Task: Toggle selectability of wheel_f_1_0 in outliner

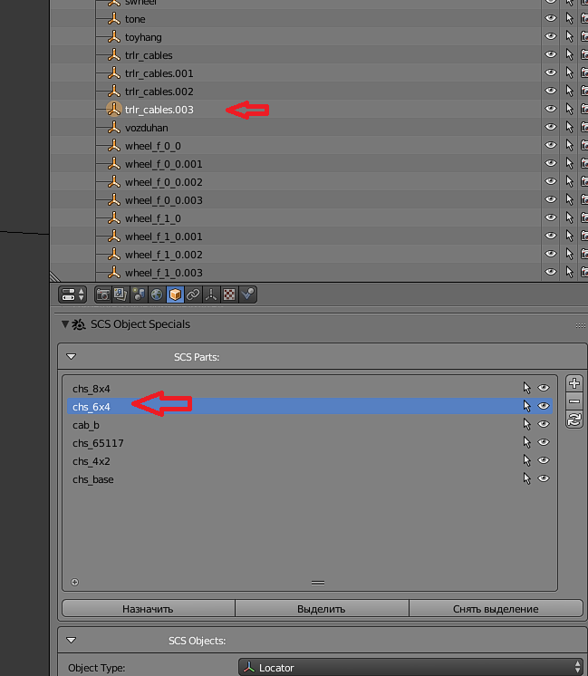Action: [570, 217]
